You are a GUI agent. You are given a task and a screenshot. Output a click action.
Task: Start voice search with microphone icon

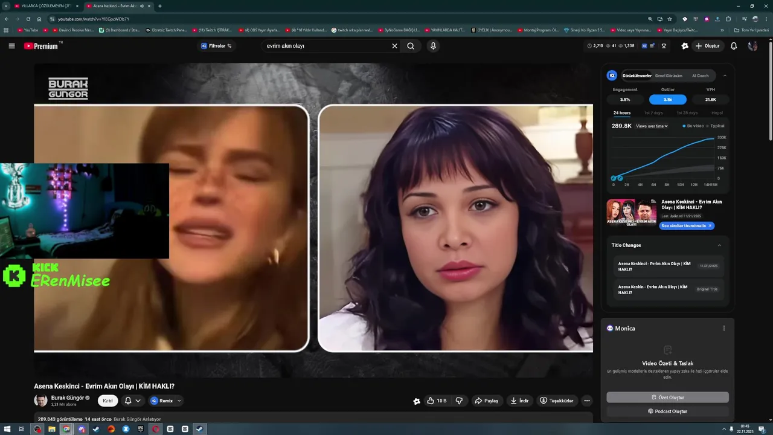tap(433, 46)
